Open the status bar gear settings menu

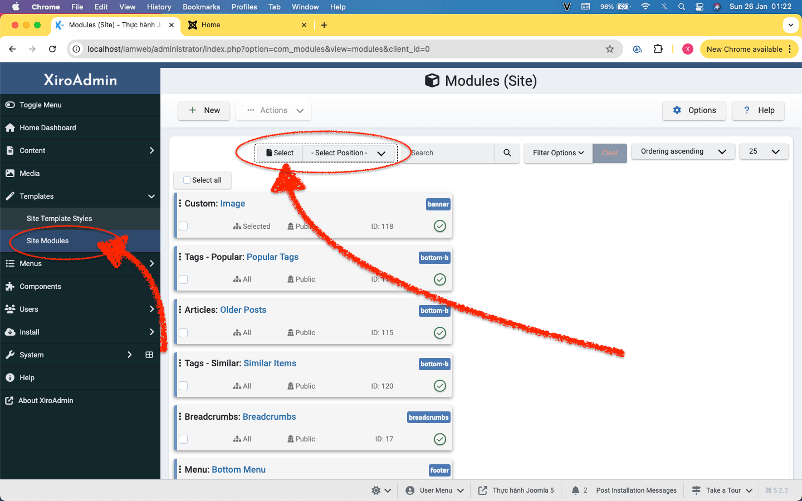pyautogui.click(x=382, y=490)
